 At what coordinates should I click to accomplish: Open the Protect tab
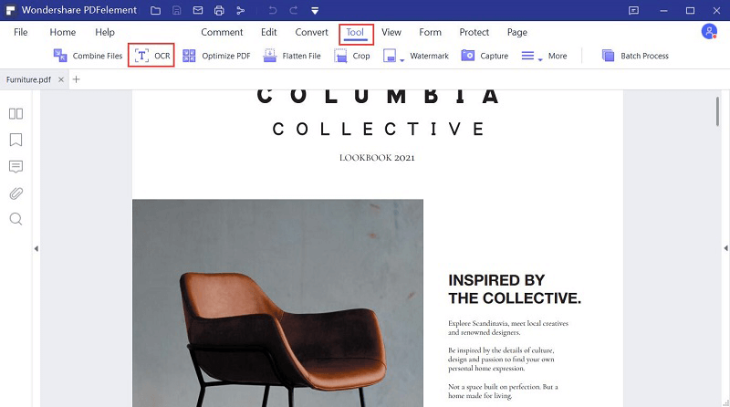point(474,32)
